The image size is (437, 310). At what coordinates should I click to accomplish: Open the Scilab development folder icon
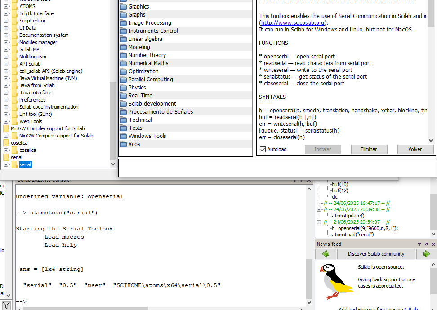(x=123, y=104)
